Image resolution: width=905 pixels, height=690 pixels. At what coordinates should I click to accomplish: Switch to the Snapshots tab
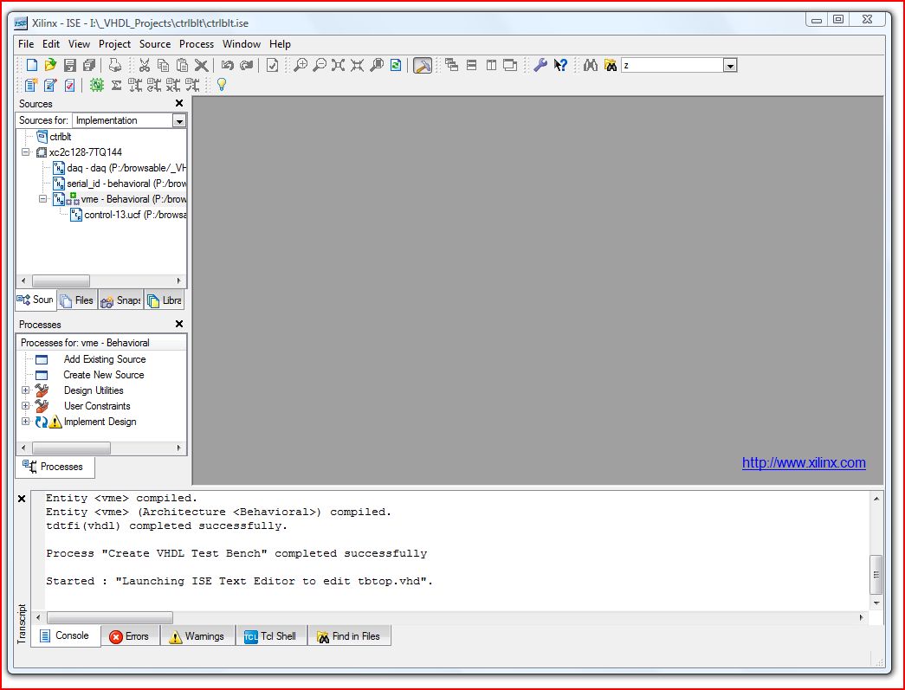(x=120, y=300)
